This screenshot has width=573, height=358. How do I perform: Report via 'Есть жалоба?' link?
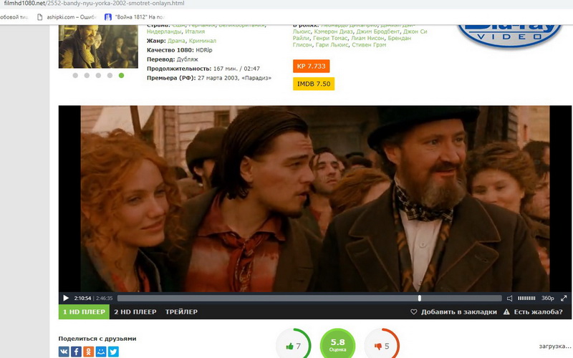[x=539, y=312]
